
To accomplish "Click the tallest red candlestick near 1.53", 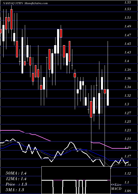I will click(x=12, y=19).
